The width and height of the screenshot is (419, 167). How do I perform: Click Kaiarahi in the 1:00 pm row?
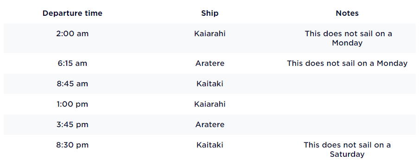[210, 104]
